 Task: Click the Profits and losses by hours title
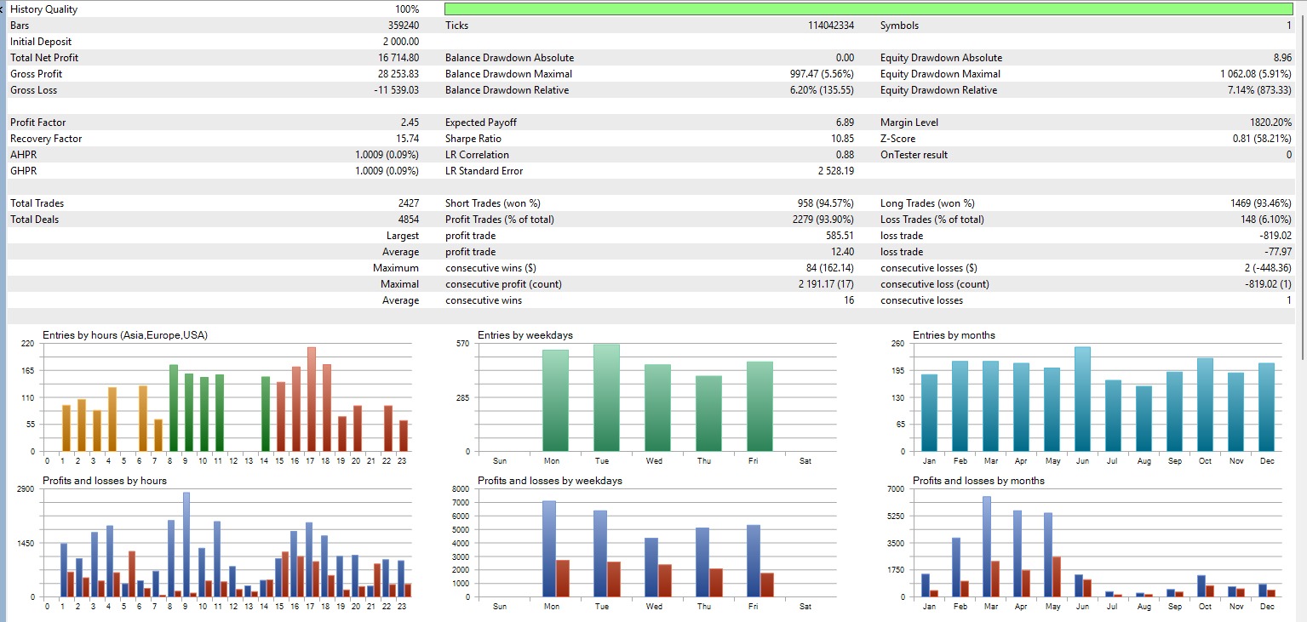point(105,481)
